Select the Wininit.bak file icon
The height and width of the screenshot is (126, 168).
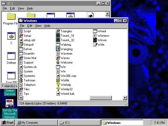pyautogui.click(x=58, y=94)
